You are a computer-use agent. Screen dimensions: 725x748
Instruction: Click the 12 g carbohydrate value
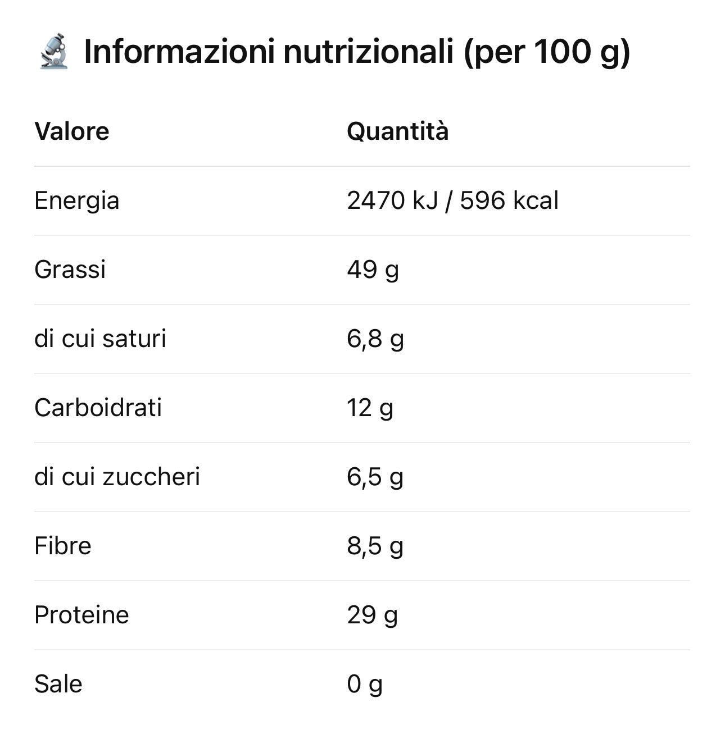[x=370, y=408]
